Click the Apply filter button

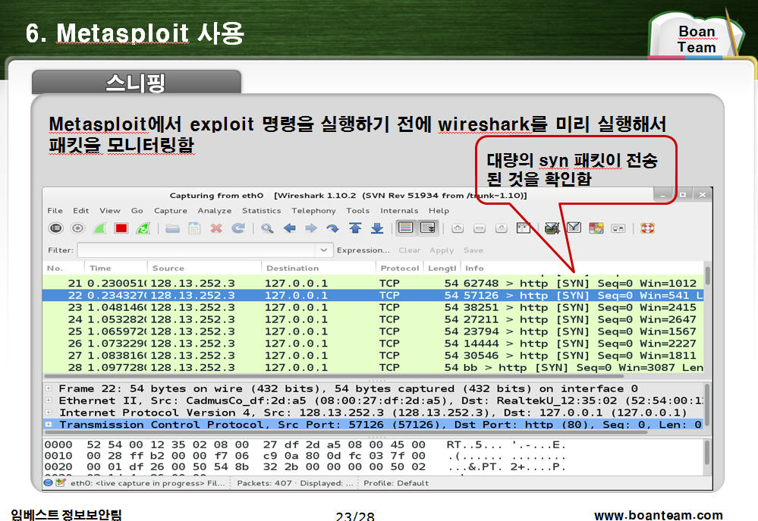pyautogui.click(x=442, y=250)
